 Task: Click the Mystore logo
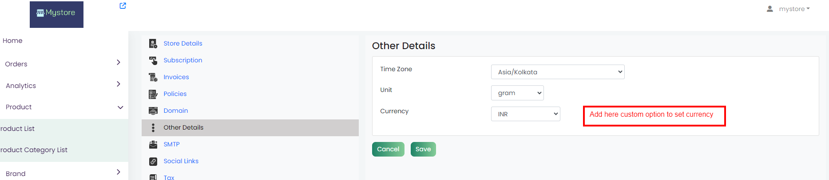coord(56,14)
